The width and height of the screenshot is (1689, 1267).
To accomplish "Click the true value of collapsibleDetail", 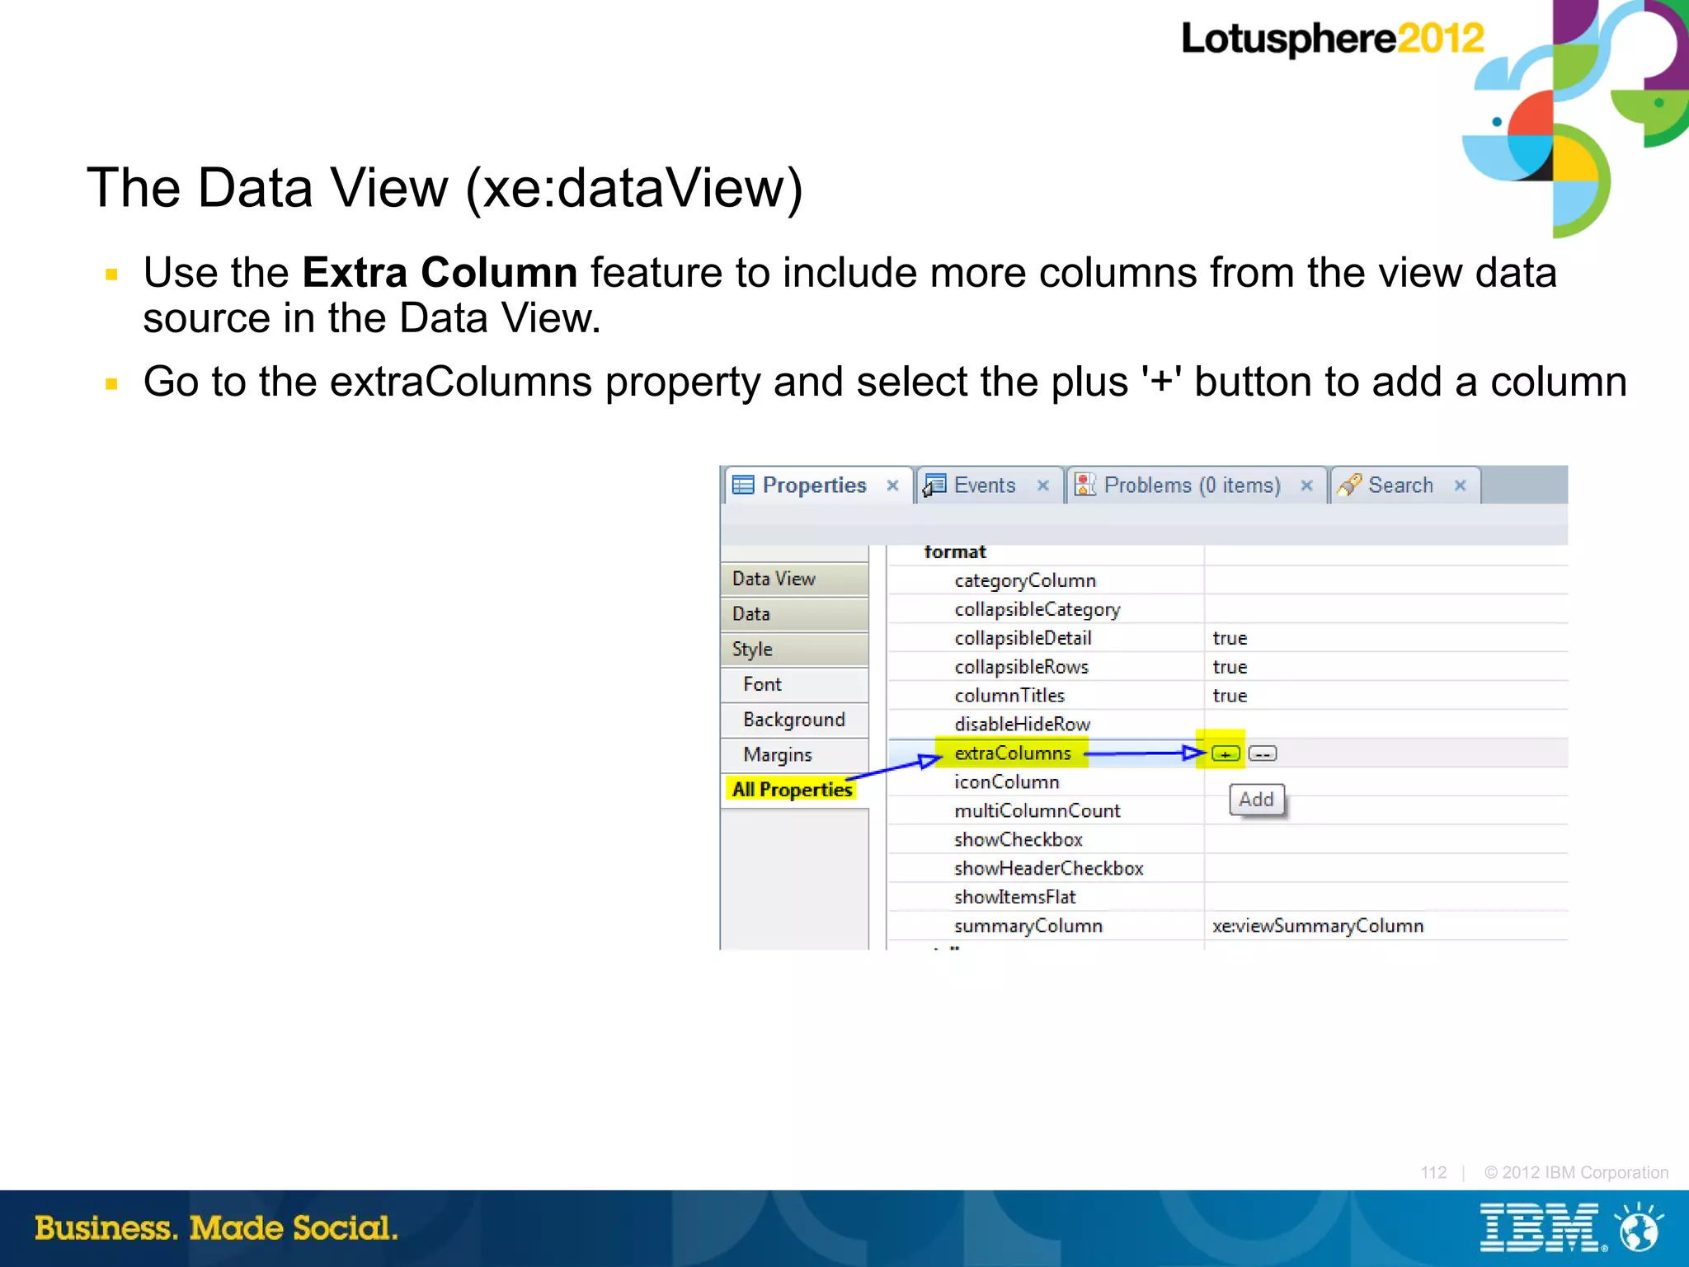I will point(1230,638).
